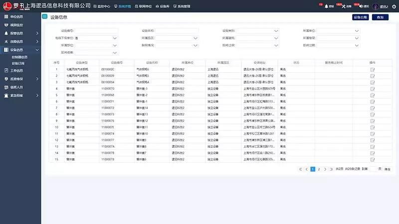Image resolution: width=399 pixels, height=224 pixels.
Task: Click the 查询 button
Action: [381, 17]
